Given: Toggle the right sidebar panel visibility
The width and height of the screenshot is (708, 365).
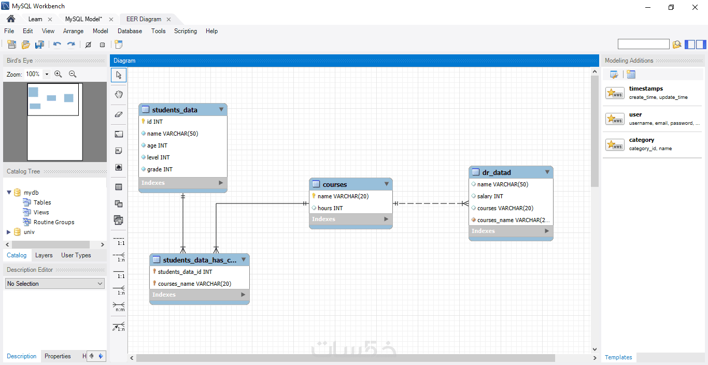Looking at the screenshot, I should click(x=701, y=45).
